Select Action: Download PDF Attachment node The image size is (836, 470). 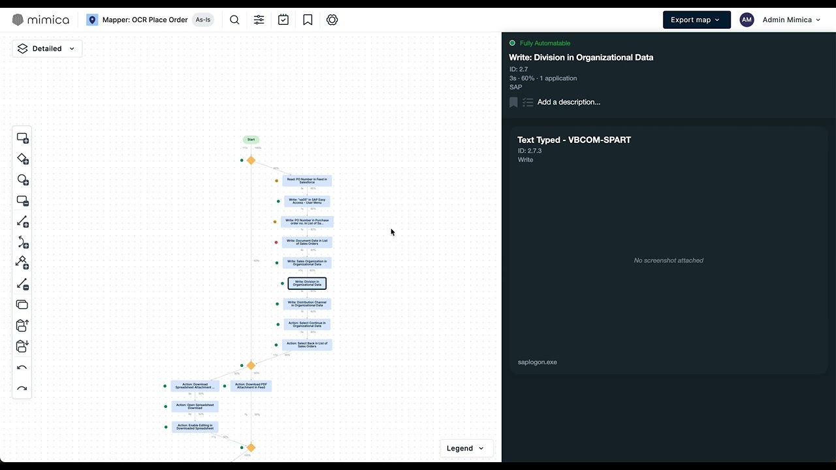[251, 386]
